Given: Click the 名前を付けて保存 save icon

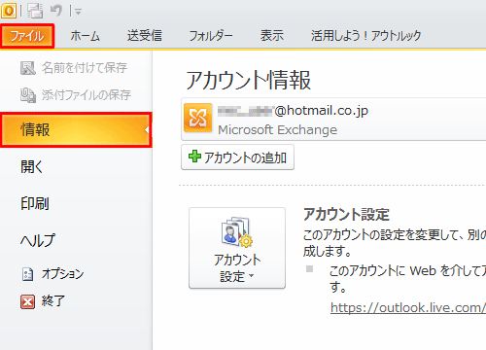Looking at the screenshot, I should pos(28,68).
